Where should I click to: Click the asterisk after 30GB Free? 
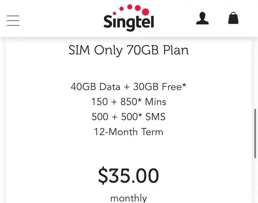184,85
